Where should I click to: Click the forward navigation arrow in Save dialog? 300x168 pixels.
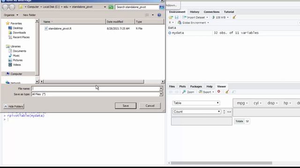coord(12,7)
